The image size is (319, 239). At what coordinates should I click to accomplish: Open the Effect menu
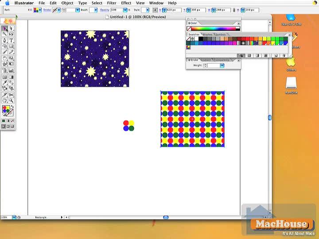click(126, 3)
